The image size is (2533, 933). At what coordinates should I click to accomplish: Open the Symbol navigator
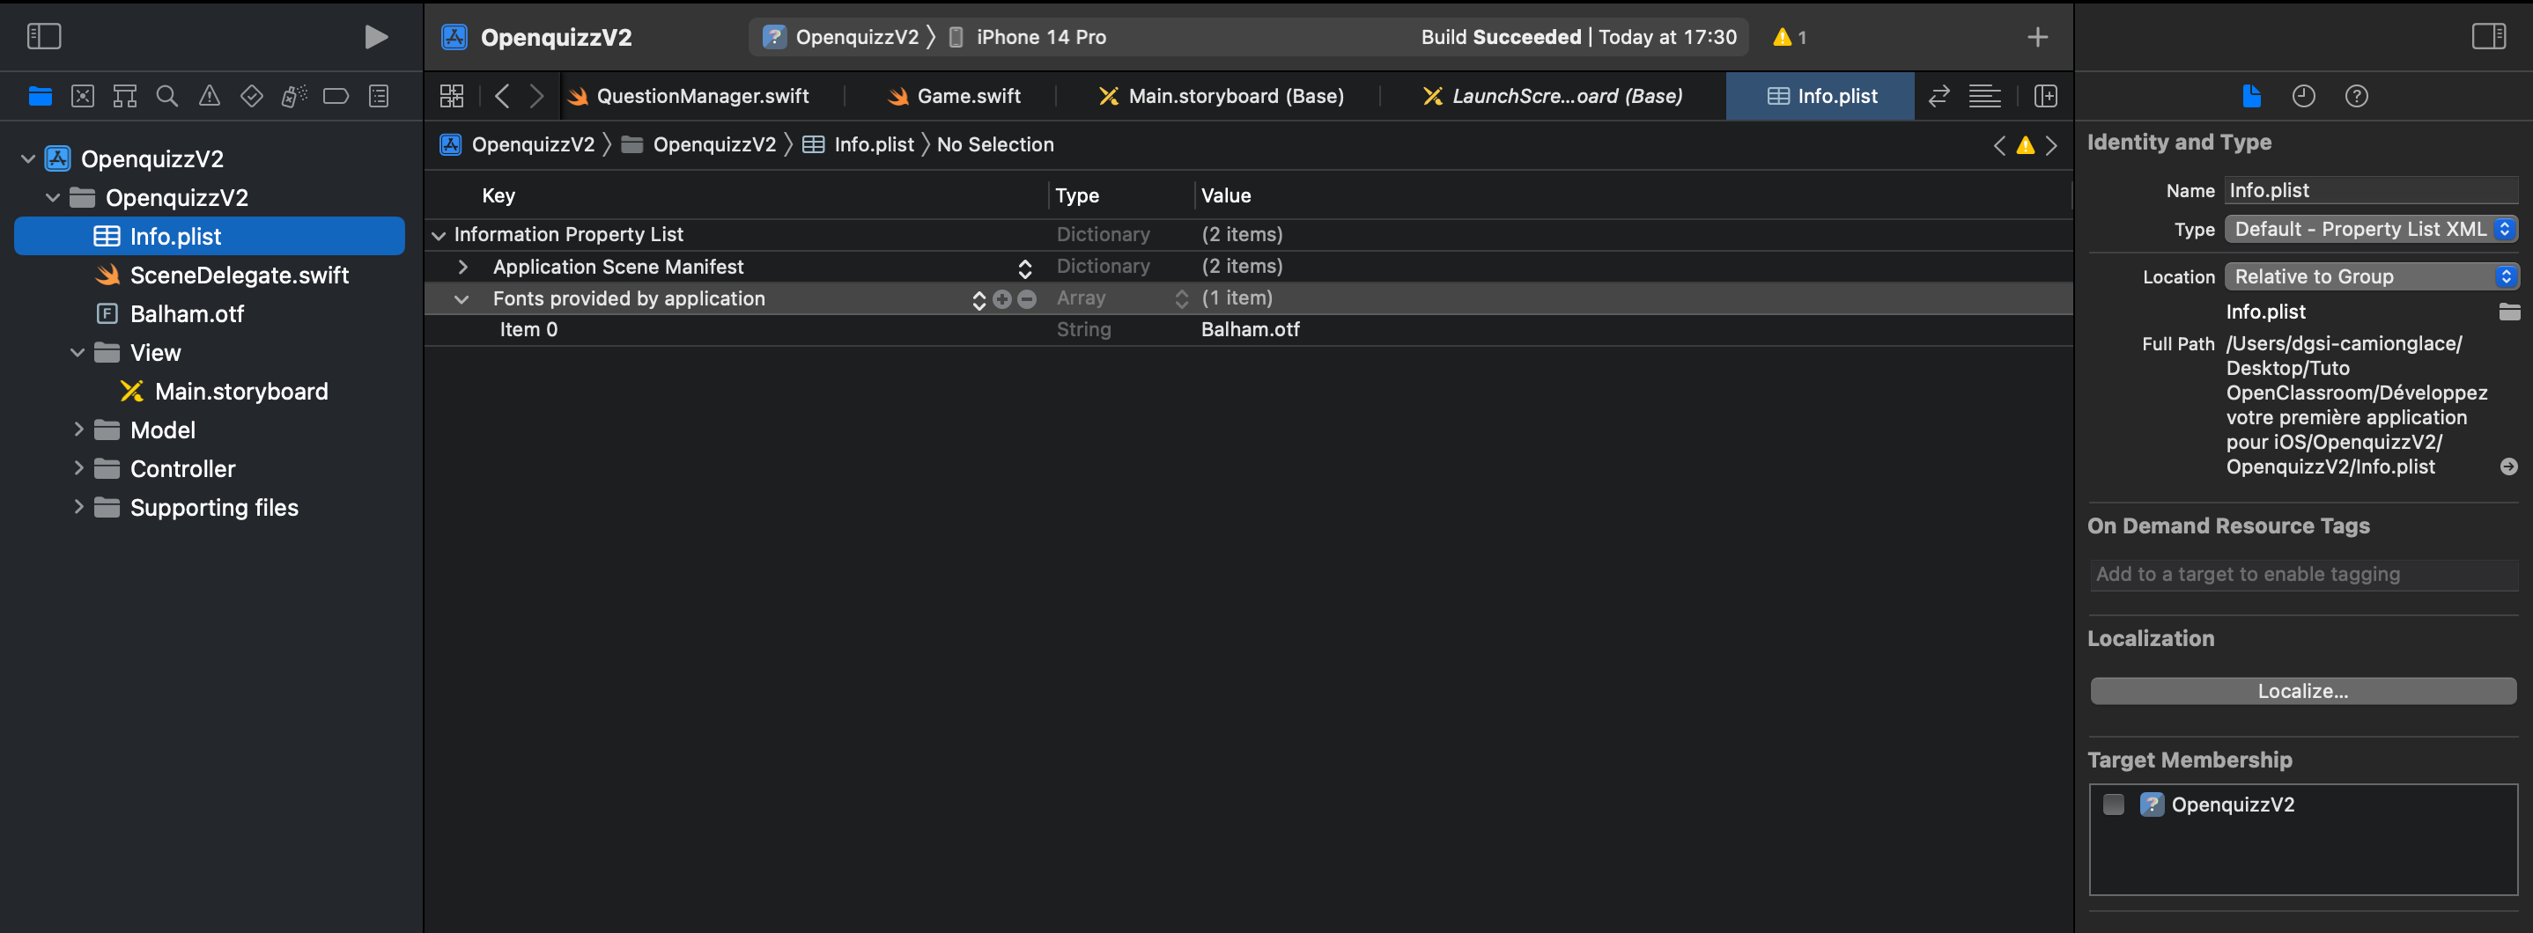[x=125, y=96]
